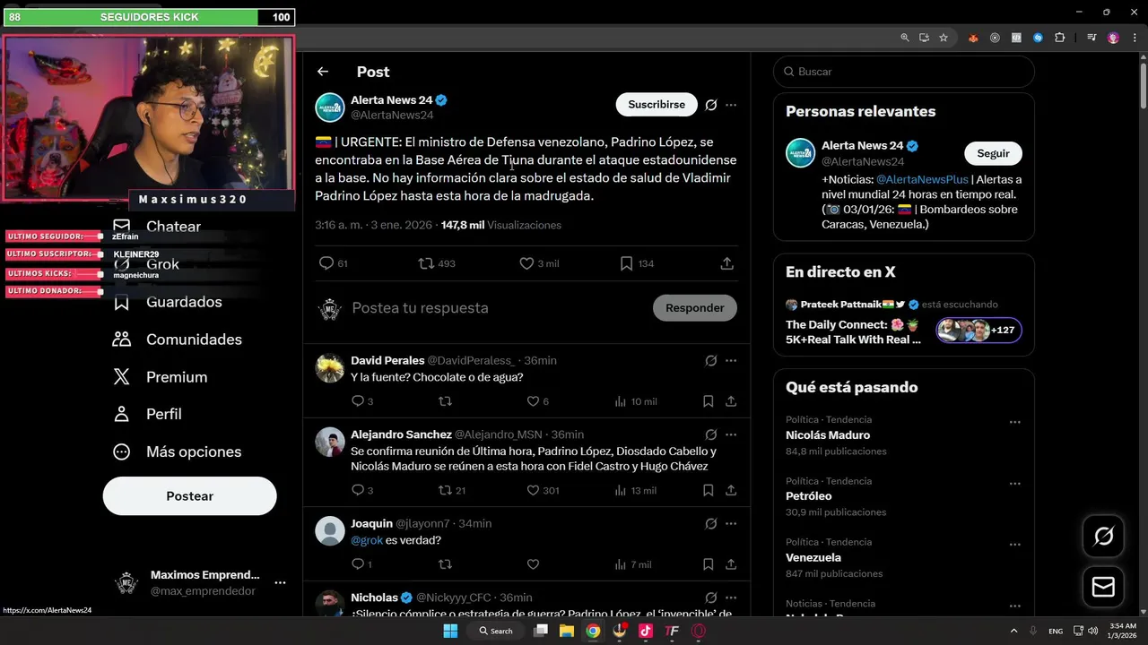Repost the main post with 493 reposts

coord(426,263)
